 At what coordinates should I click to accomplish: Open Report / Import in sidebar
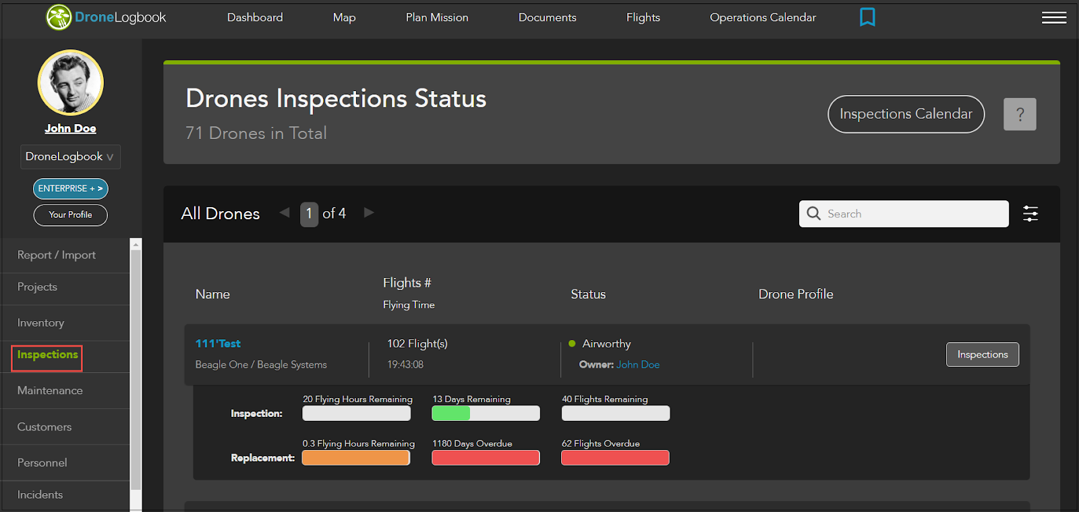(57, 255)
